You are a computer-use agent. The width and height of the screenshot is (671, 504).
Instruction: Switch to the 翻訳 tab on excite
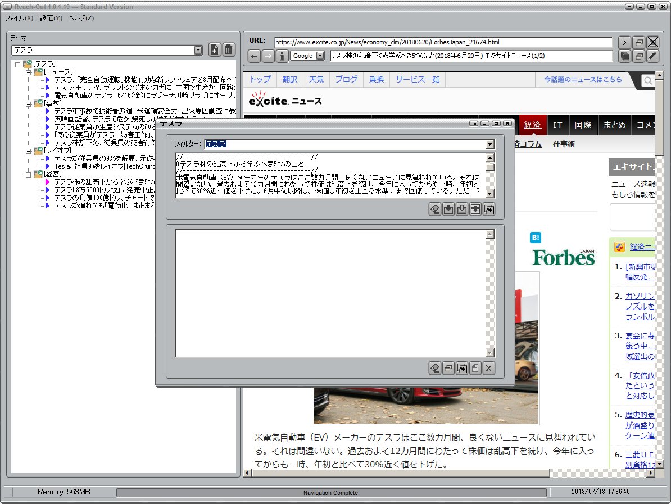290,79
